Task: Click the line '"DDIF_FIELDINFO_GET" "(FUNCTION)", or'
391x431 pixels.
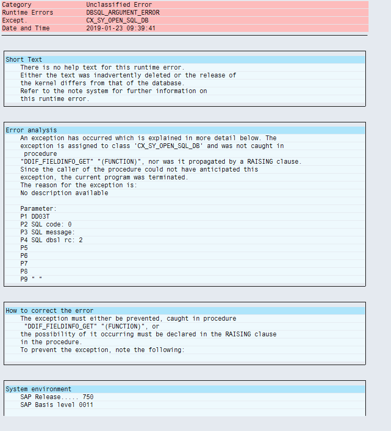Action: click(91, 326)
